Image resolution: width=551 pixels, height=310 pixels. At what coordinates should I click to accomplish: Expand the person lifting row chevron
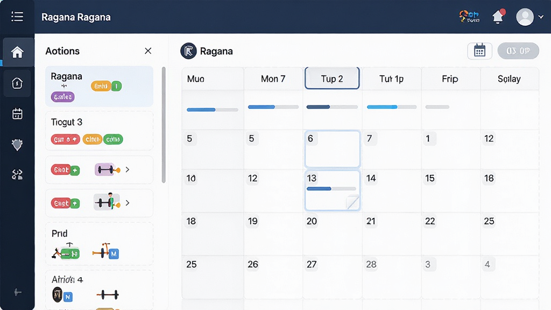click(x=128, y=203)
